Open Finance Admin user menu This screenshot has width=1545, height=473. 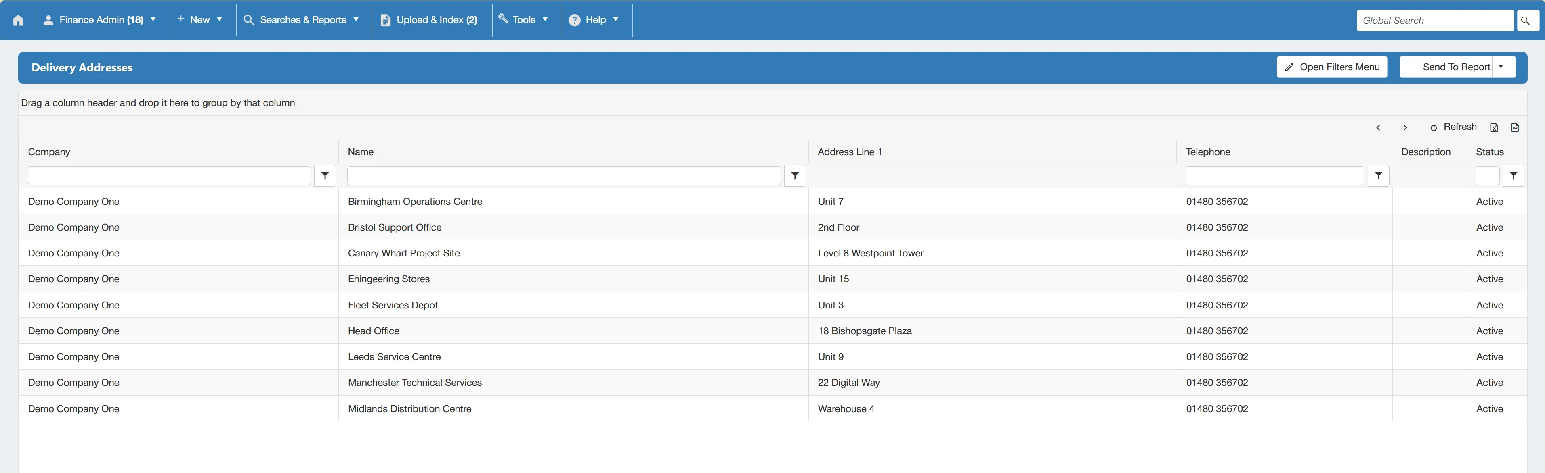tap(100, 20)
